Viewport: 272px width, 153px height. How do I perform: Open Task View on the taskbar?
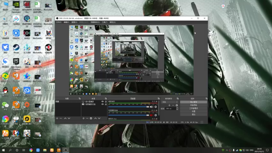tap(24, 150)
